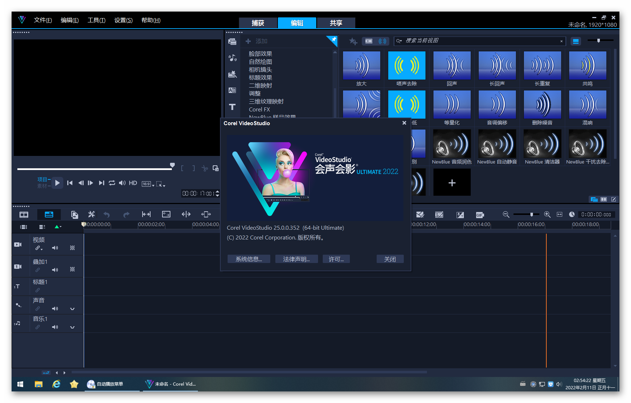The width and height of the screenshot is (631, 403).
Task: Open the overlay effects library icon
Action: [x=232, y=74]
